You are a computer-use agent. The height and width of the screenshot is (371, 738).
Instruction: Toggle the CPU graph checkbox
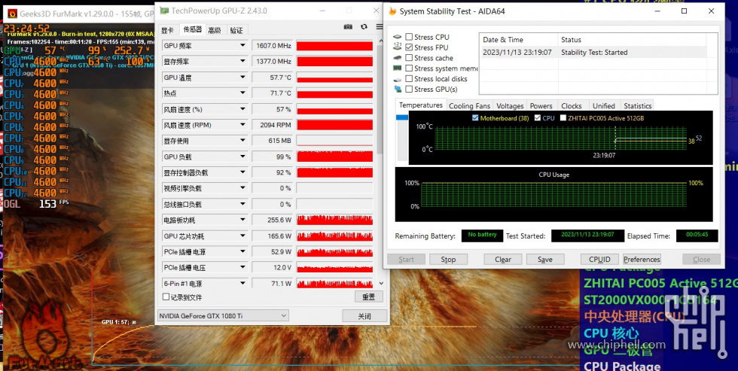click(538, 118)
